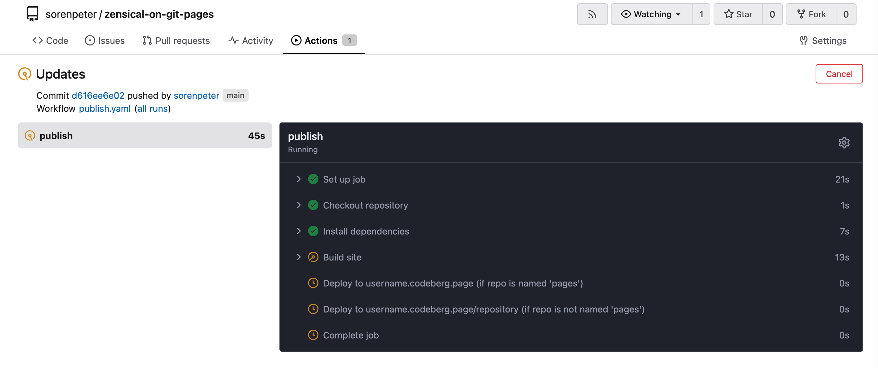Click the repository icon beside sorenpeter
The height and width of the screenshot is (368, 878).
point(32,14)
